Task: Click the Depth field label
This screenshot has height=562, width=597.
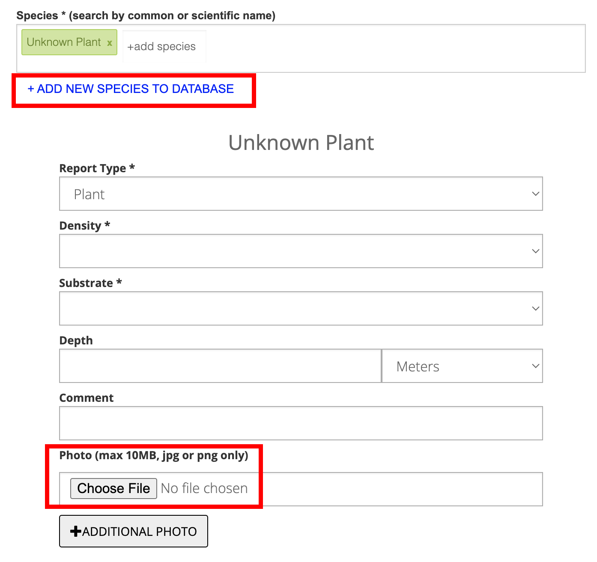Action: click(x=76, y=341)
